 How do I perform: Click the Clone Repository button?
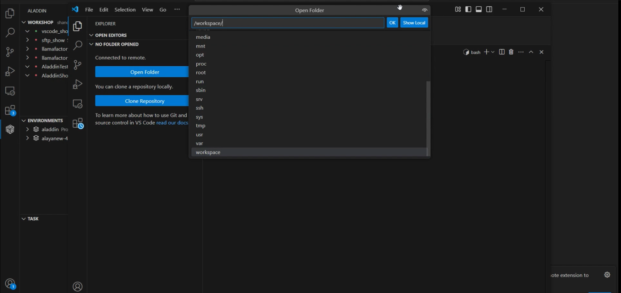coord(144,101)
